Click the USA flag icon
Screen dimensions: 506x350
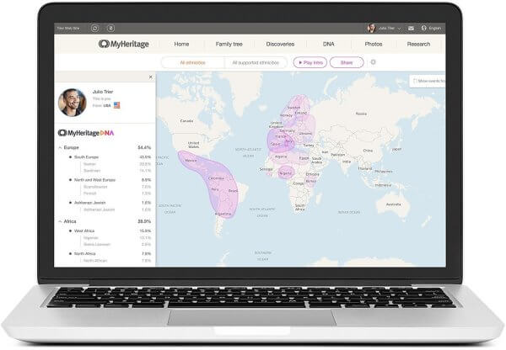116,105
